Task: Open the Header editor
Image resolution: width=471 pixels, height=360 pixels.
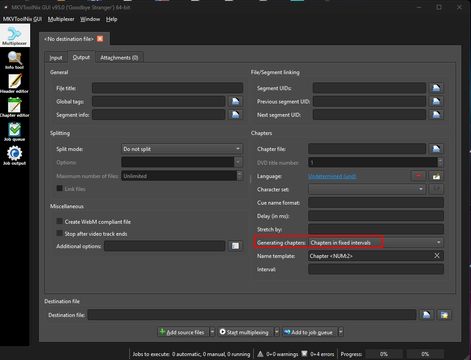Action: point(14,84)
